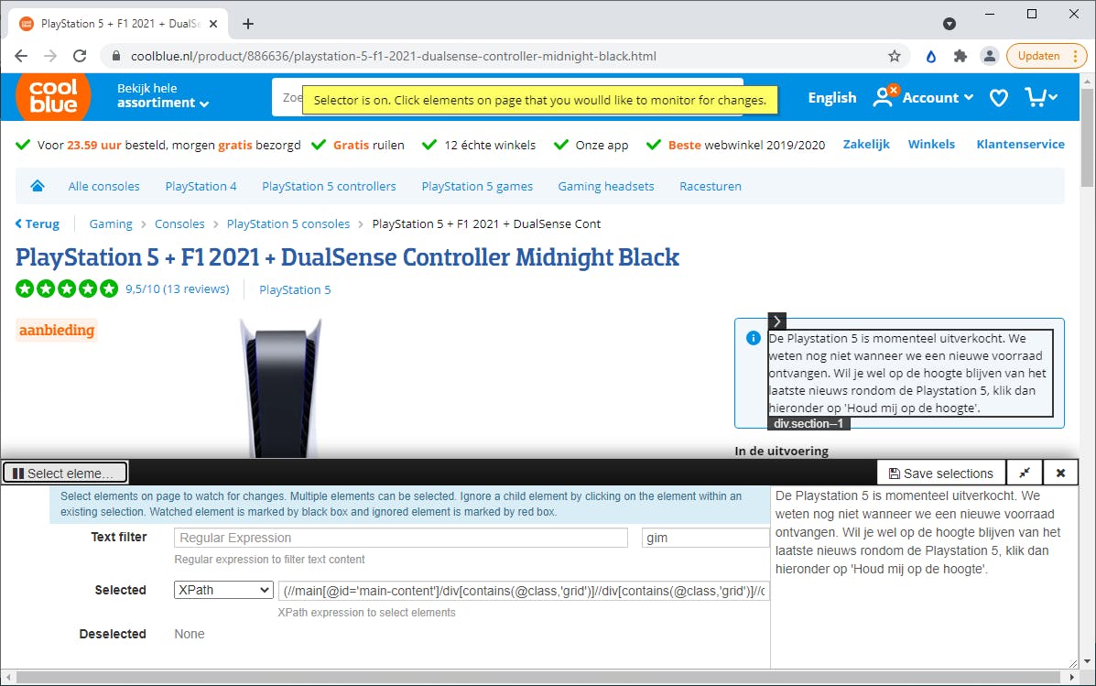Close the selector panel

click(1060, 474)
